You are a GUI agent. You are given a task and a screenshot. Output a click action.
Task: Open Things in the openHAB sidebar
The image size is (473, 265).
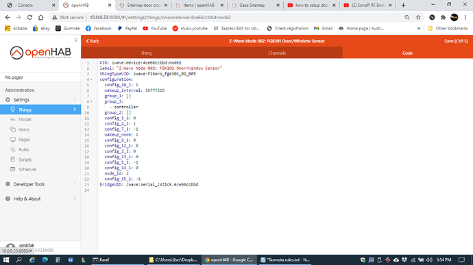pos(40,110)
